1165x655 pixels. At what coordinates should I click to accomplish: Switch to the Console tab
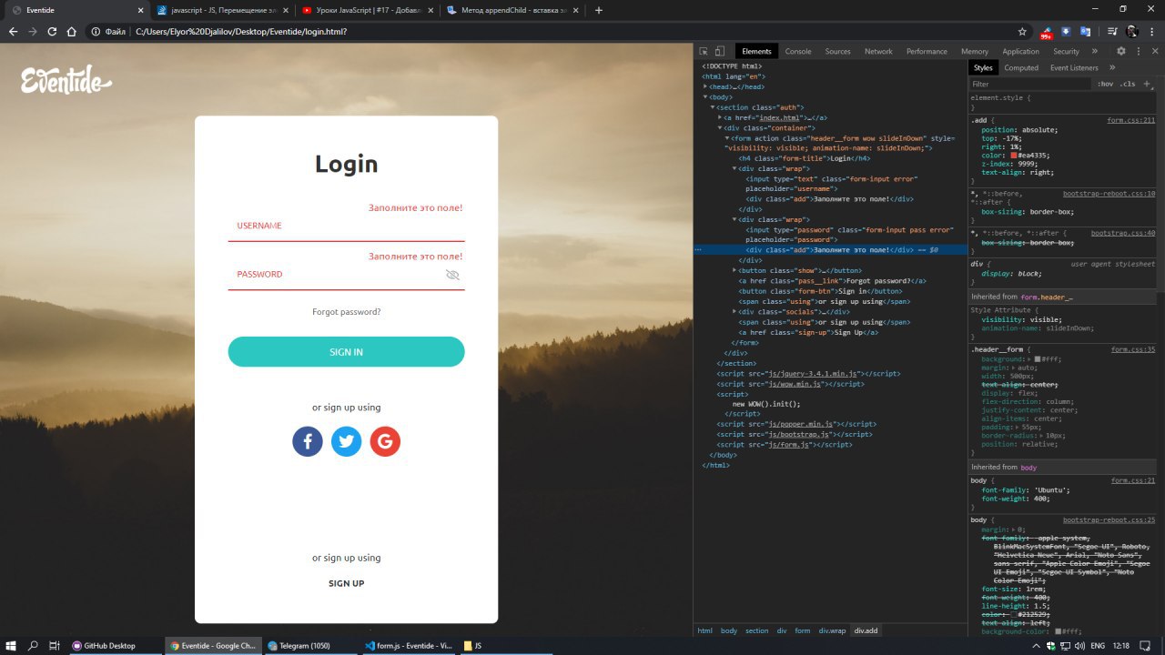point(798,51)
